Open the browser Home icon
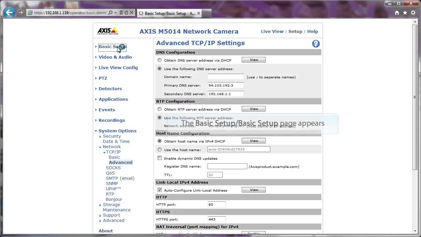 [x=397, y=13]
